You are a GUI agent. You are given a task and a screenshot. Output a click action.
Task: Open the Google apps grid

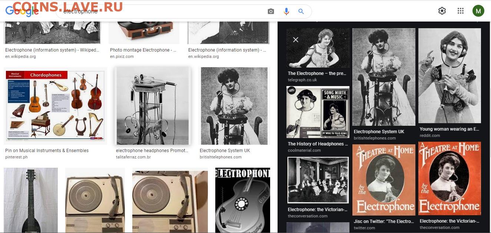(x=461, y=11)
